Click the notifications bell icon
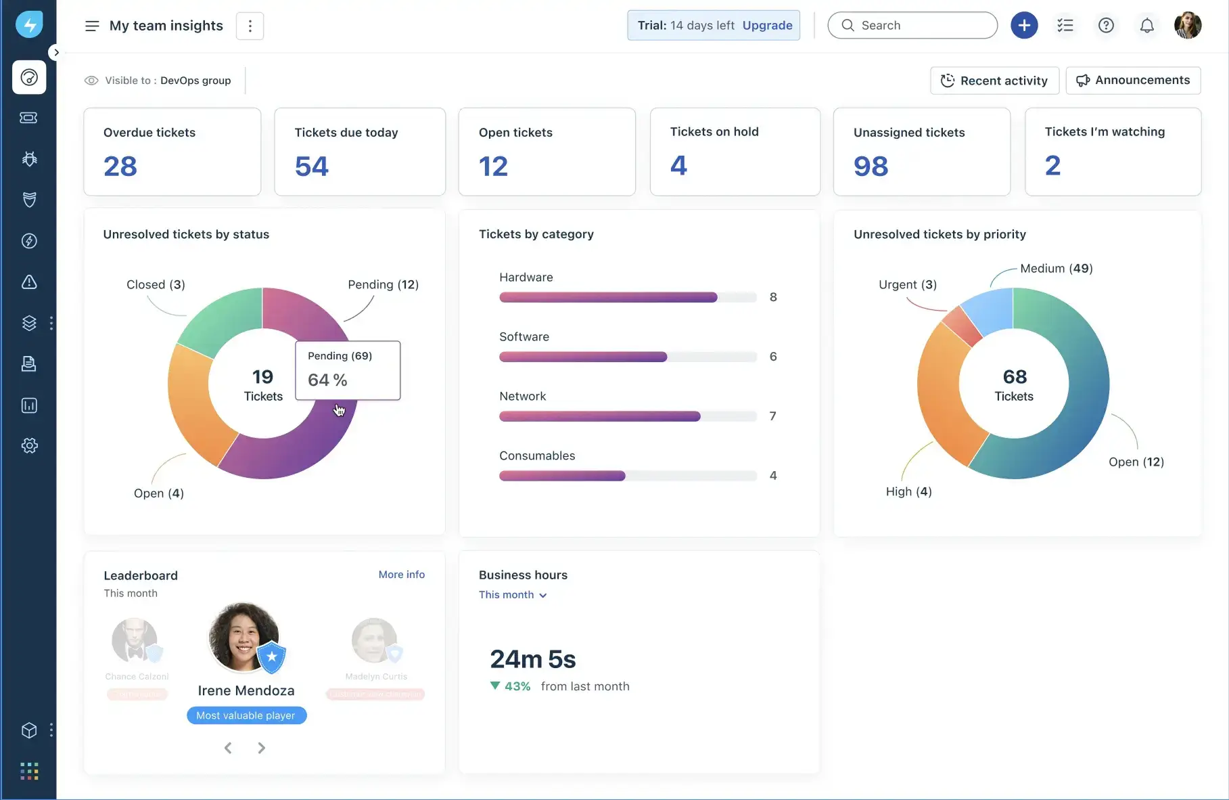Screen dimensions: 1229x800 (x=1146, y=26)
